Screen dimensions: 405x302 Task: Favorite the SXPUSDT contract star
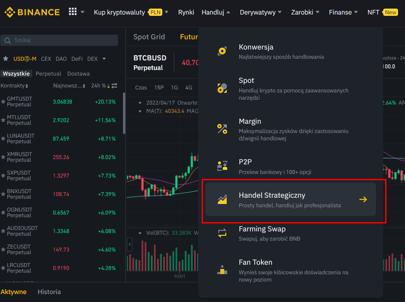pos(3,176)
